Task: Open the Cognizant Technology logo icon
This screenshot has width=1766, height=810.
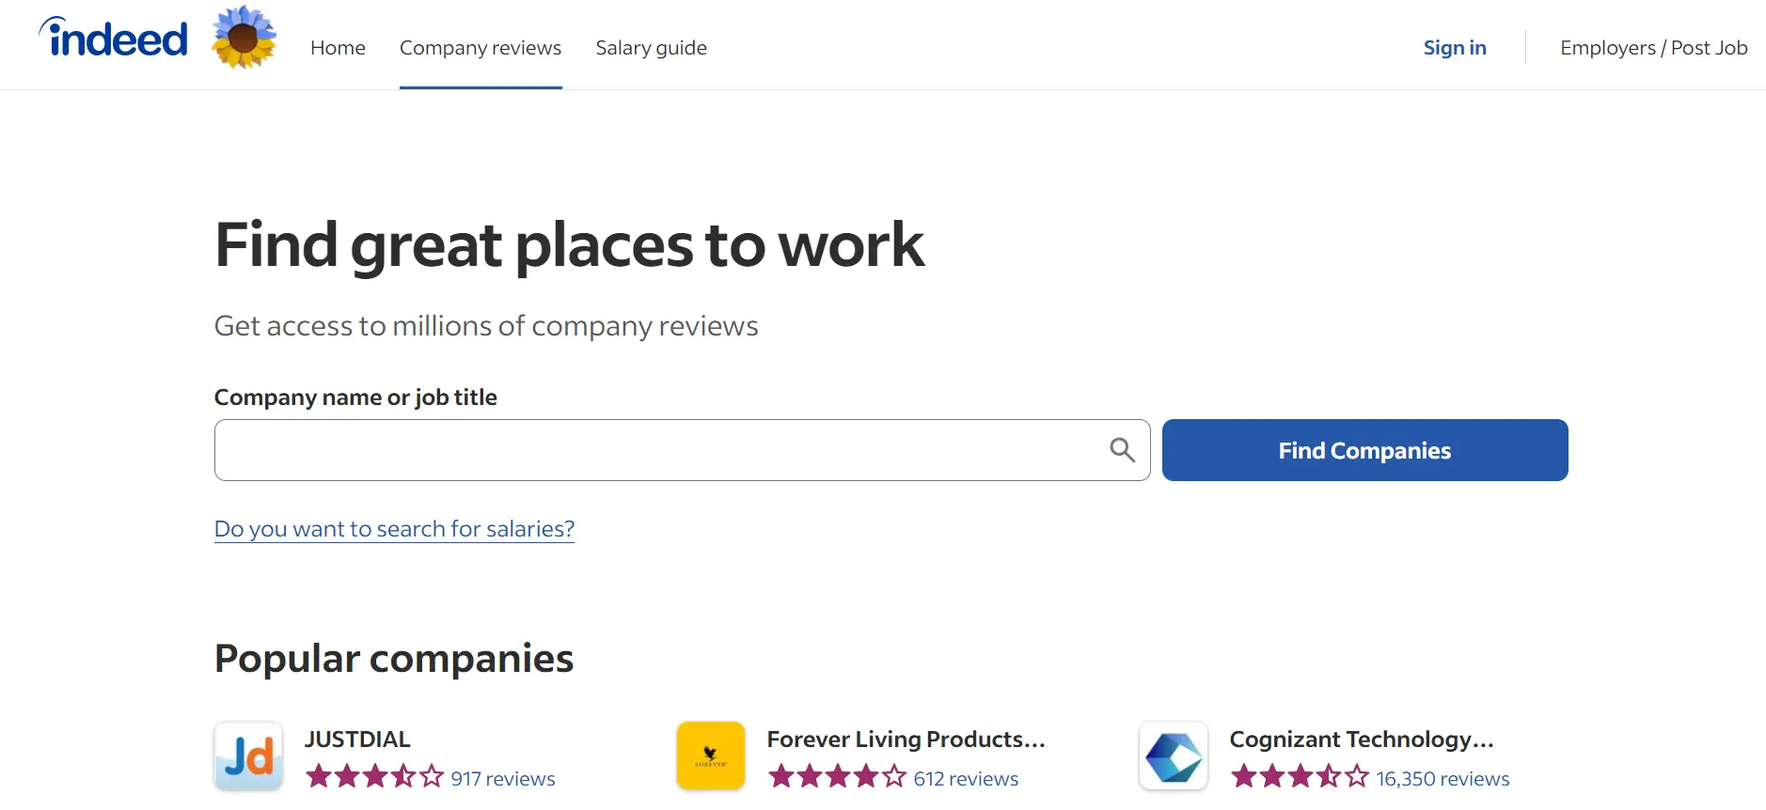Action: pos(1174,755)
